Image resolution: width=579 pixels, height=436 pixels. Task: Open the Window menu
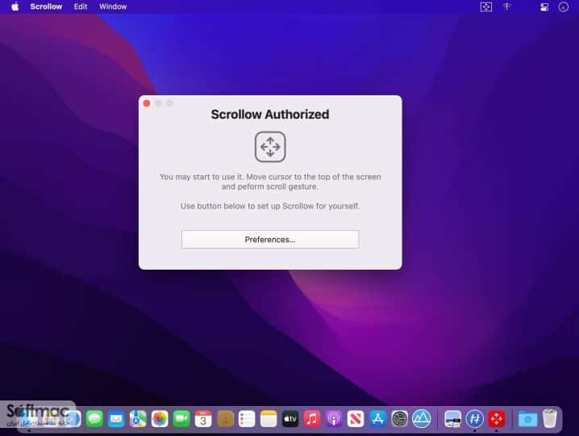113,6
